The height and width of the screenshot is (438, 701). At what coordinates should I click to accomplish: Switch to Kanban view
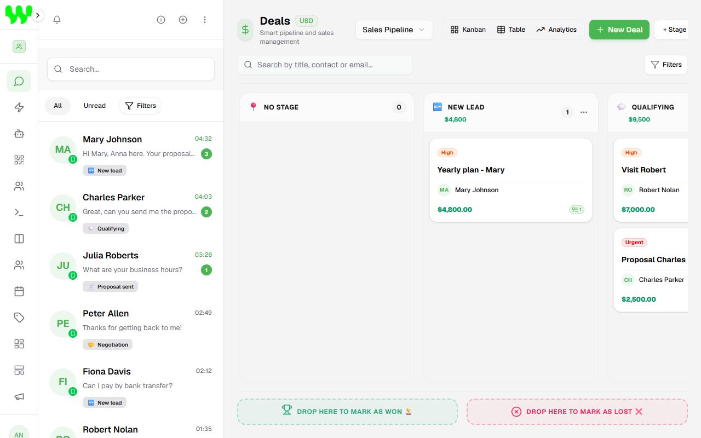pos(468,30)
